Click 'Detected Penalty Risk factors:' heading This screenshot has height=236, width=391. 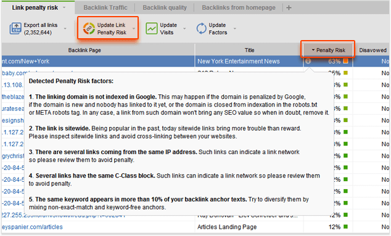coord(71,81)
